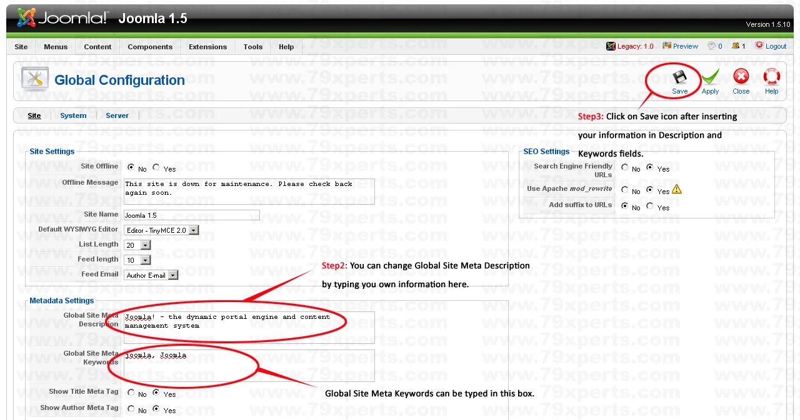The height and width of the screenshot is (420, 800).
Task: Click inside the Offline Message text area
Action: [x=249, y=191]
